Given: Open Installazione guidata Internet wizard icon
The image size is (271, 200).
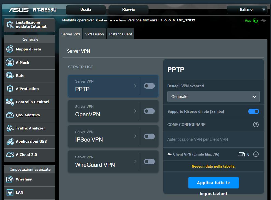Looking at the screenshot, I should point(10,25).
